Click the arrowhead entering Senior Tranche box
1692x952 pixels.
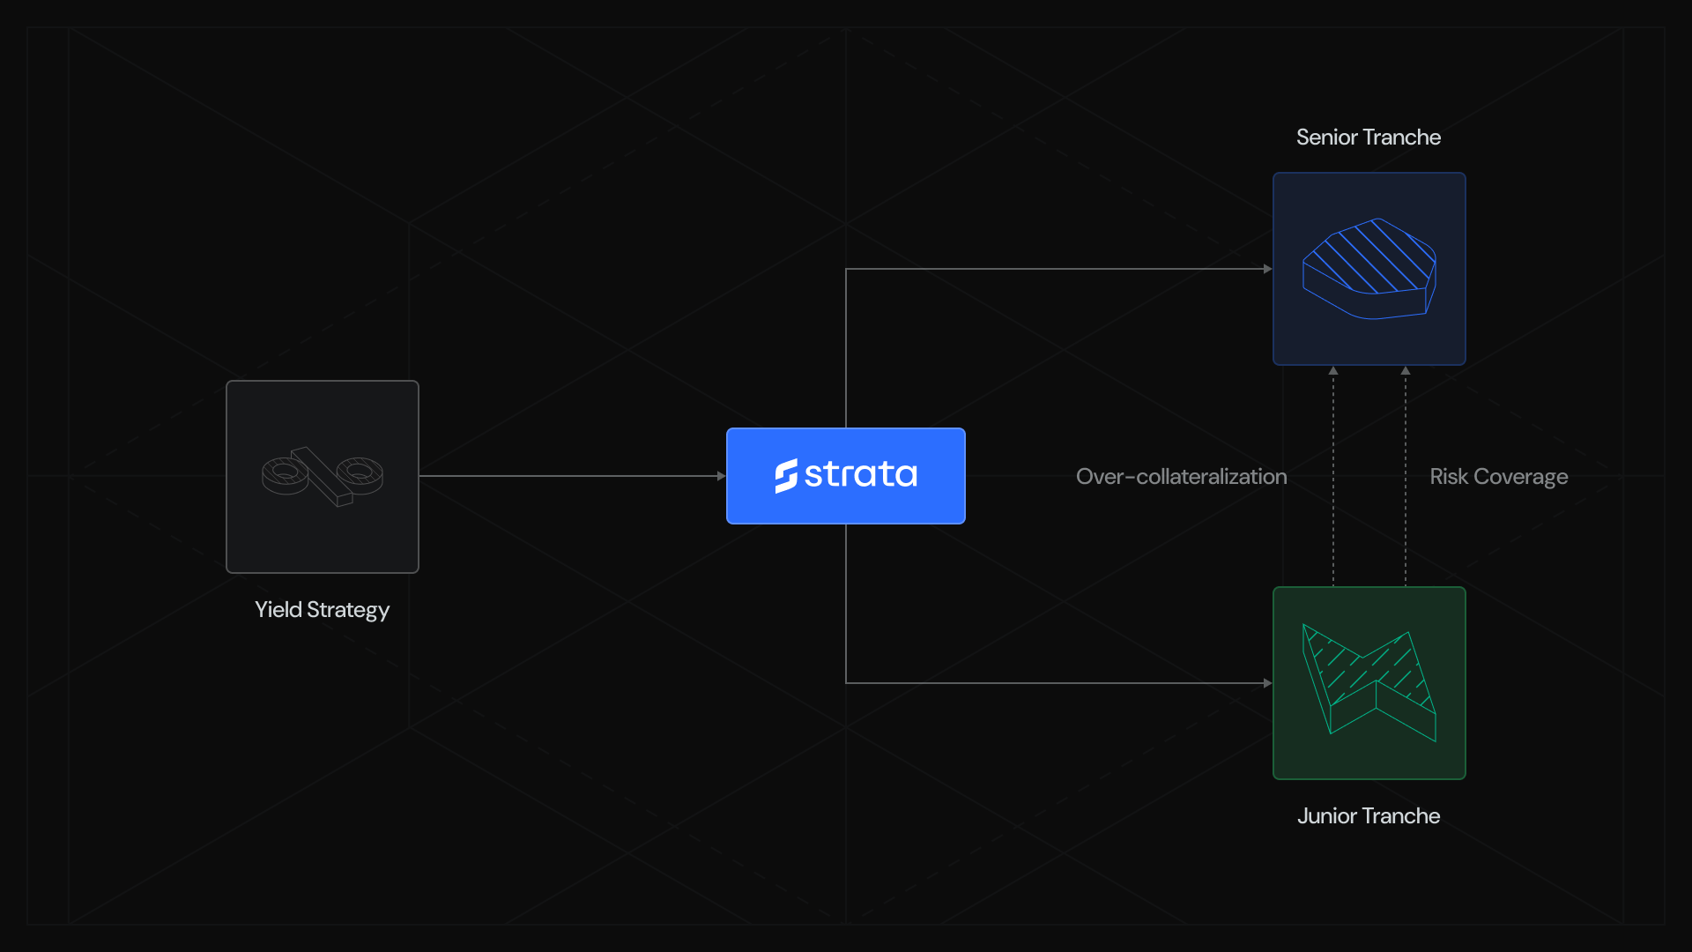coord(1267,269)
